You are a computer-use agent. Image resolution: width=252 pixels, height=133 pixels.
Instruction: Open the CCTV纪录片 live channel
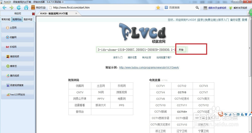coord(182,99)
